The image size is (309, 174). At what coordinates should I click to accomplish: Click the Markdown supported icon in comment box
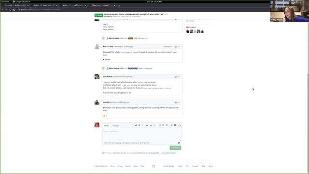tap(179, 143)
